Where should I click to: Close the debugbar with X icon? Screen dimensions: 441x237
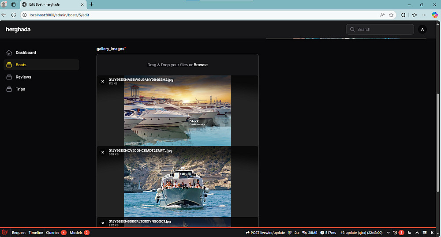[x=432, y=233]
